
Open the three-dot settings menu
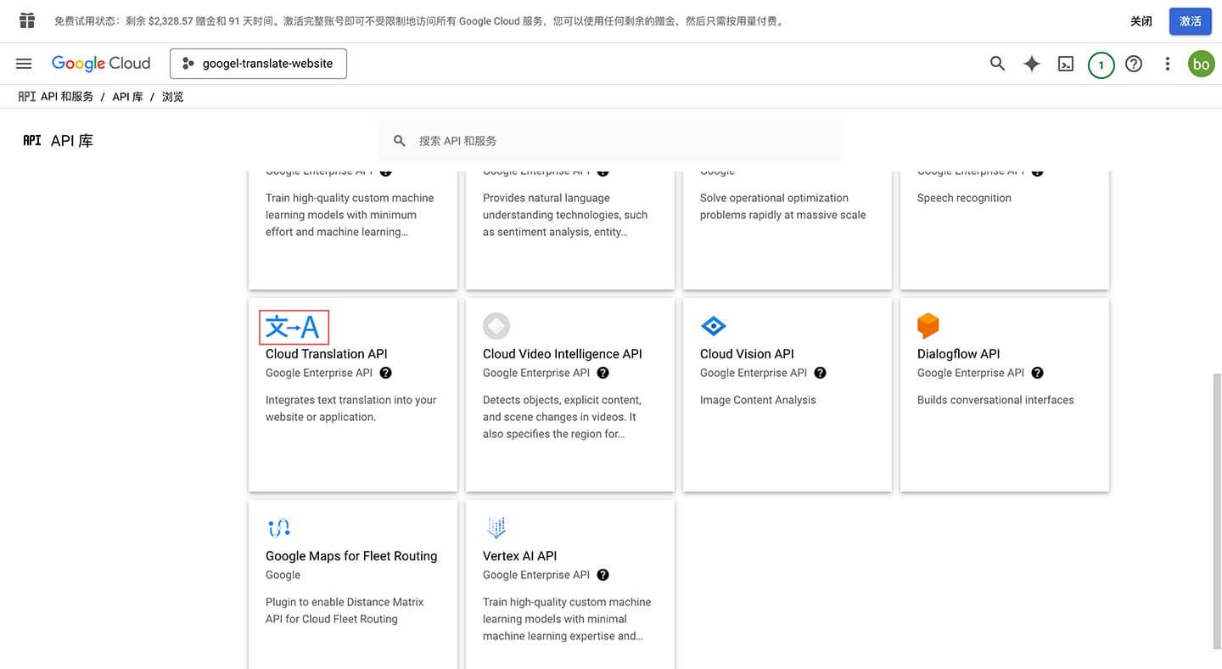click(x=1168, y=64)
